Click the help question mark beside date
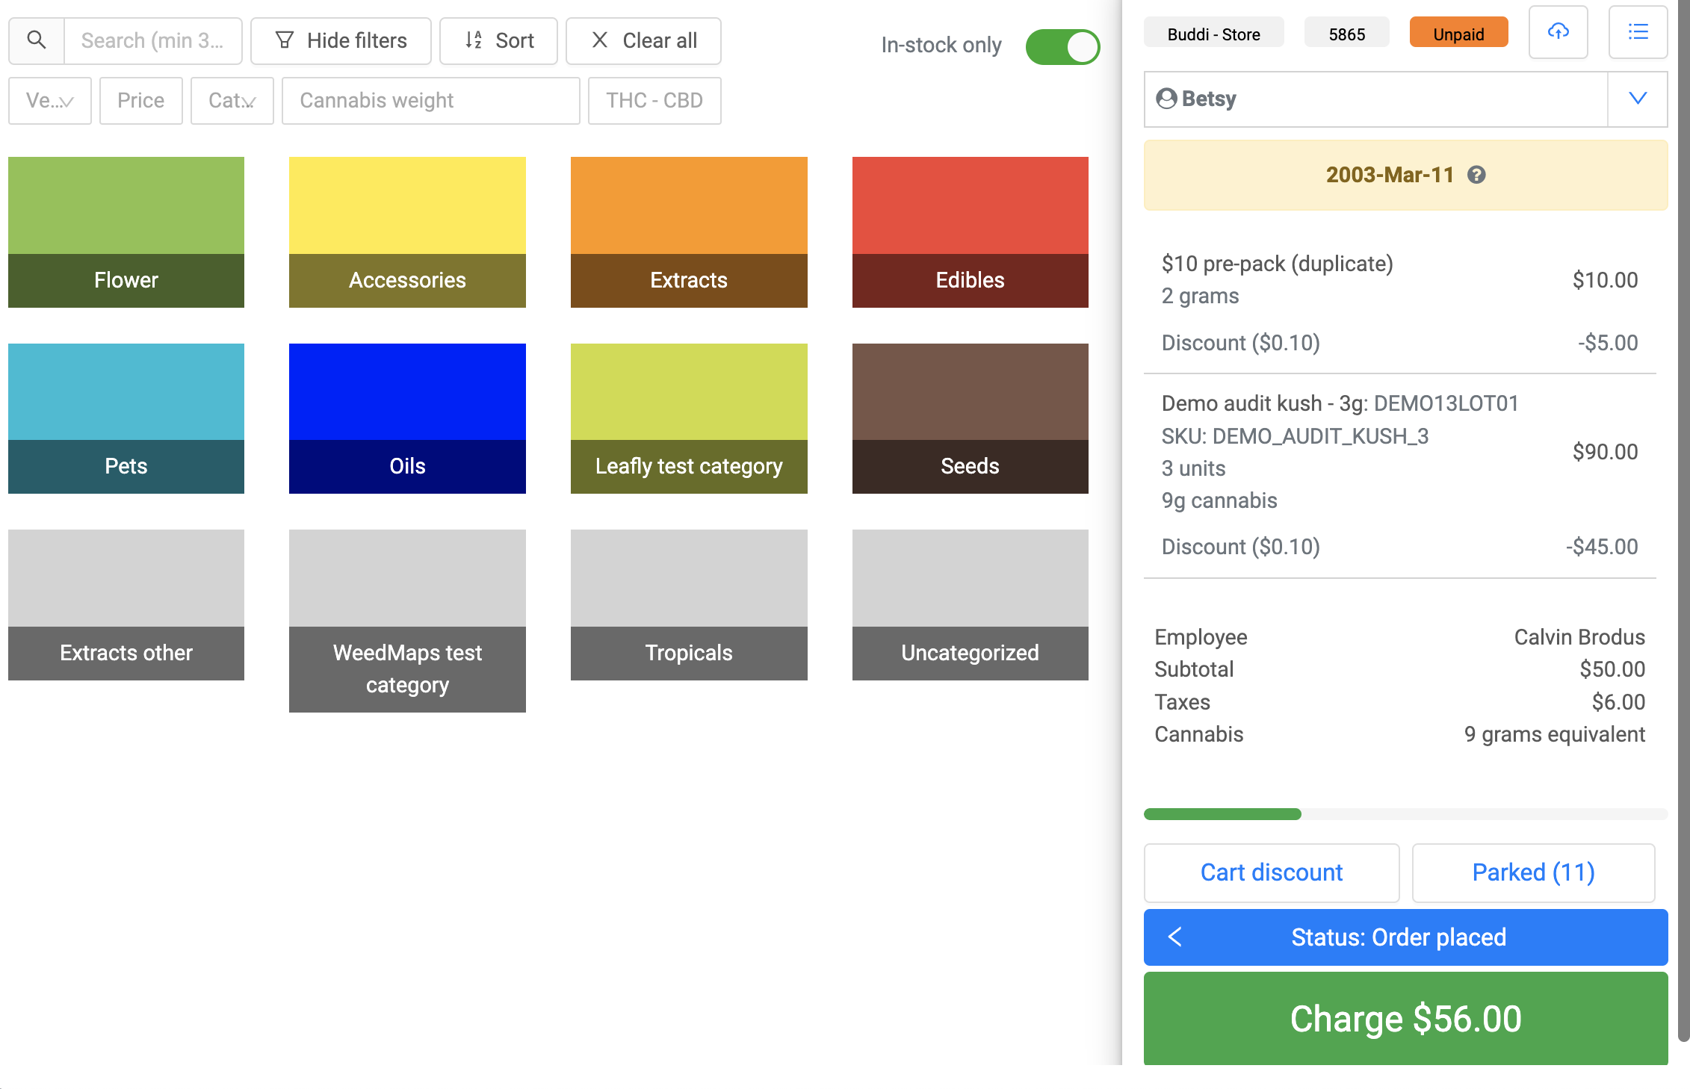Screen dimensions: 1690x1089 1476,175
